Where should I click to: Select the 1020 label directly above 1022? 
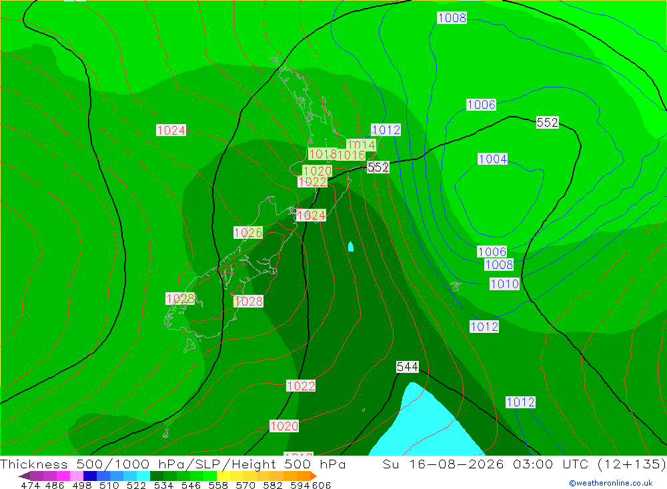tap(317, 171)
